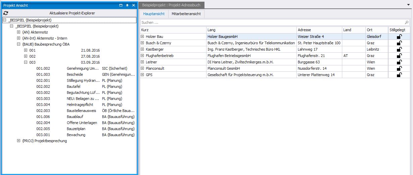Click address Burggasse 63
Image resolution: width=413 pixels, height=175 pixels.
(319, 62)
